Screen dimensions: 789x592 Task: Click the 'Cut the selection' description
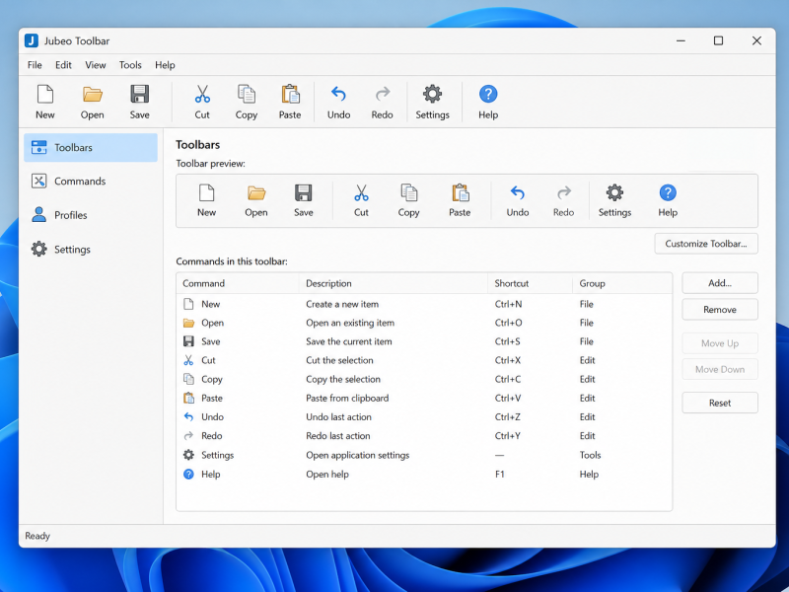[x=339, y=360]
